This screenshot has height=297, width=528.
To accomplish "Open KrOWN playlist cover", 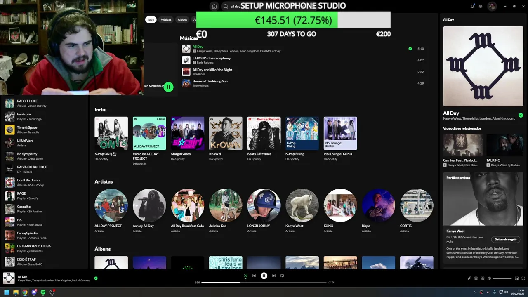I will 226,133.
